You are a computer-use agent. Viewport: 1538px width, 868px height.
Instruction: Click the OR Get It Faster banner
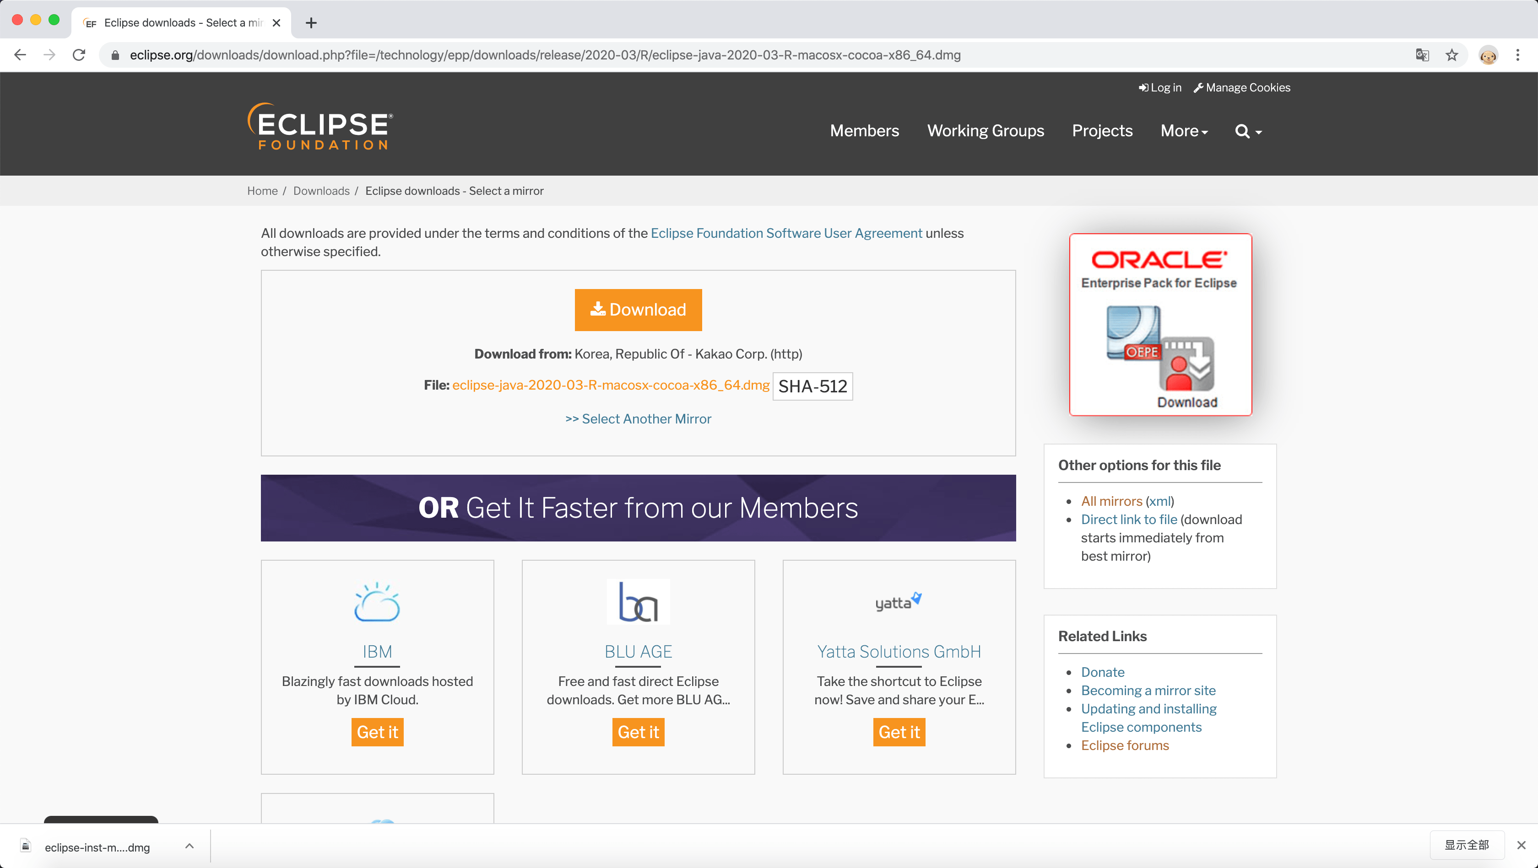pyautogui.click(x=638, y=508)
